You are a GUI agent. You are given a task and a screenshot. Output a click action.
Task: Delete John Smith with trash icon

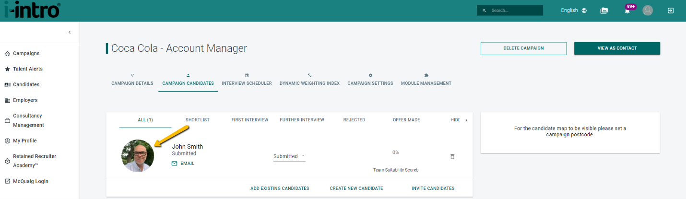[452, 157]
